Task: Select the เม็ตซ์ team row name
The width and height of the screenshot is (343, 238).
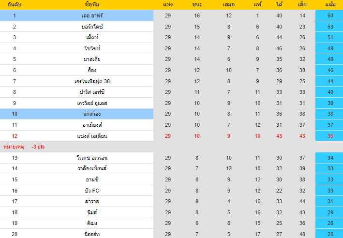Action: [x=92, y=37]
